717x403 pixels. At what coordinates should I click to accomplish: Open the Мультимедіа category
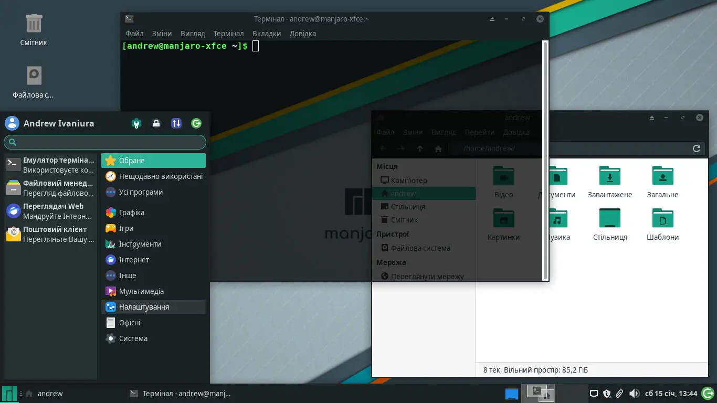pos(153,291)
